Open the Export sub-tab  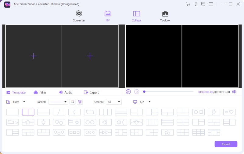[x=91, y=93]
